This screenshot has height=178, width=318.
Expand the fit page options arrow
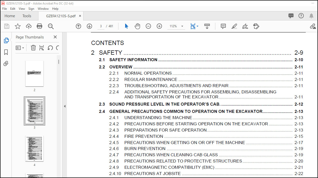pos(198,26)
